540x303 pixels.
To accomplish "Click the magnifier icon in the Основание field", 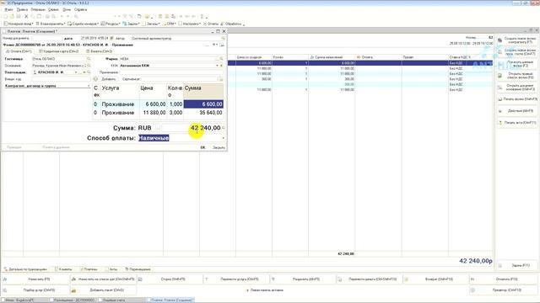I will [89, 66].
